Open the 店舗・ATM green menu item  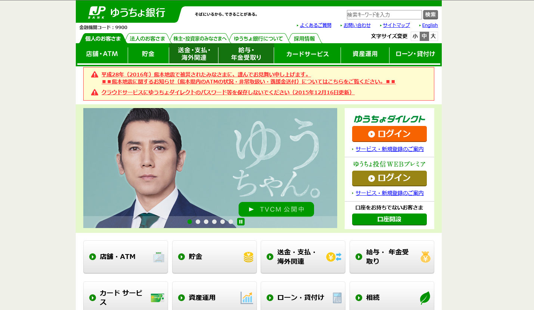[x=102, y=54]
